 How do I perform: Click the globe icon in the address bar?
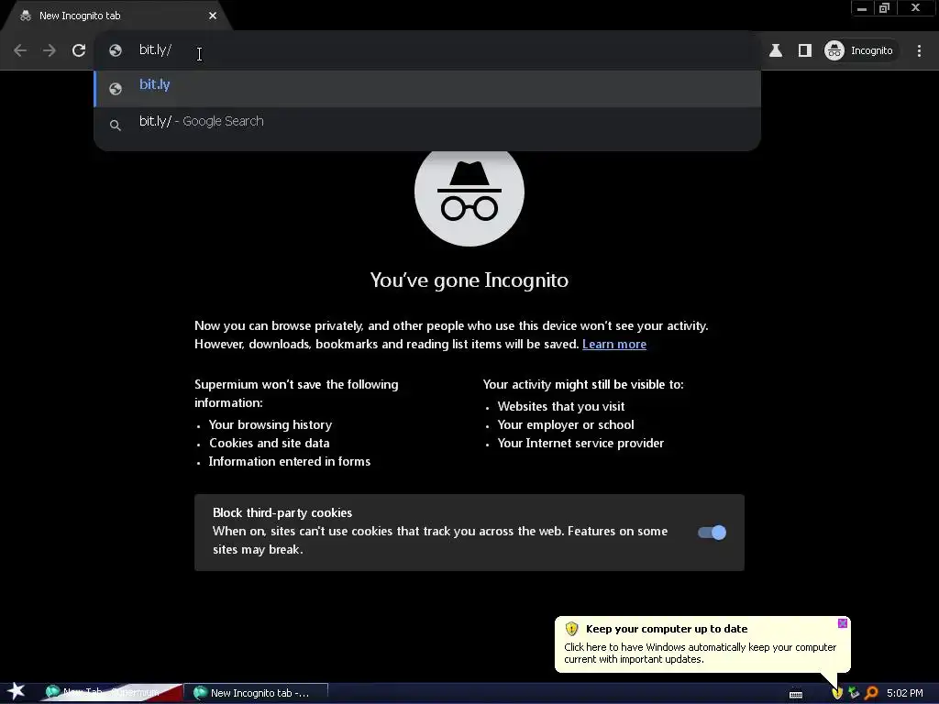tap(116, 50)
